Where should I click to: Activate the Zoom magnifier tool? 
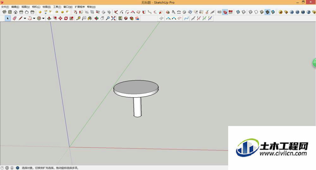[x=108, y=18]
